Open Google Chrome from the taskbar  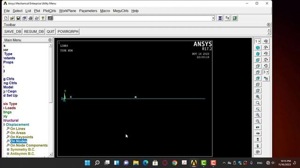point(174,163)
